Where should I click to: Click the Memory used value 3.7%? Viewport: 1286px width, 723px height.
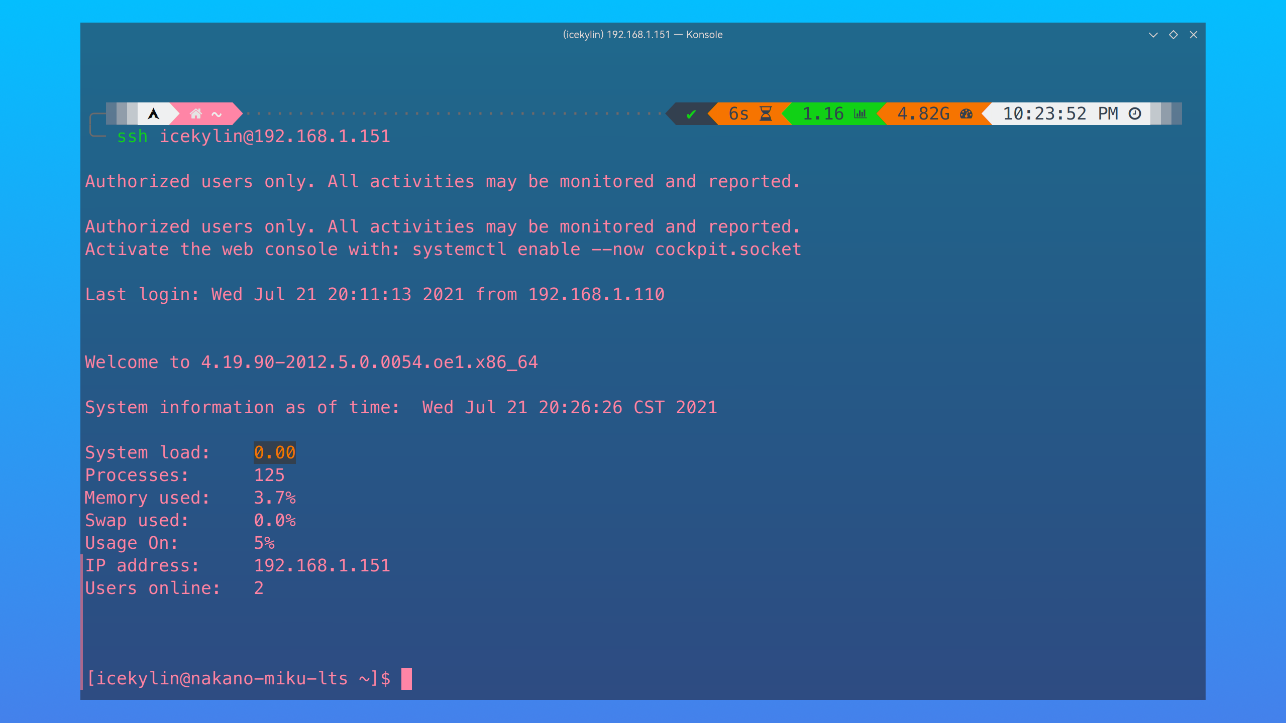point(275,498)
